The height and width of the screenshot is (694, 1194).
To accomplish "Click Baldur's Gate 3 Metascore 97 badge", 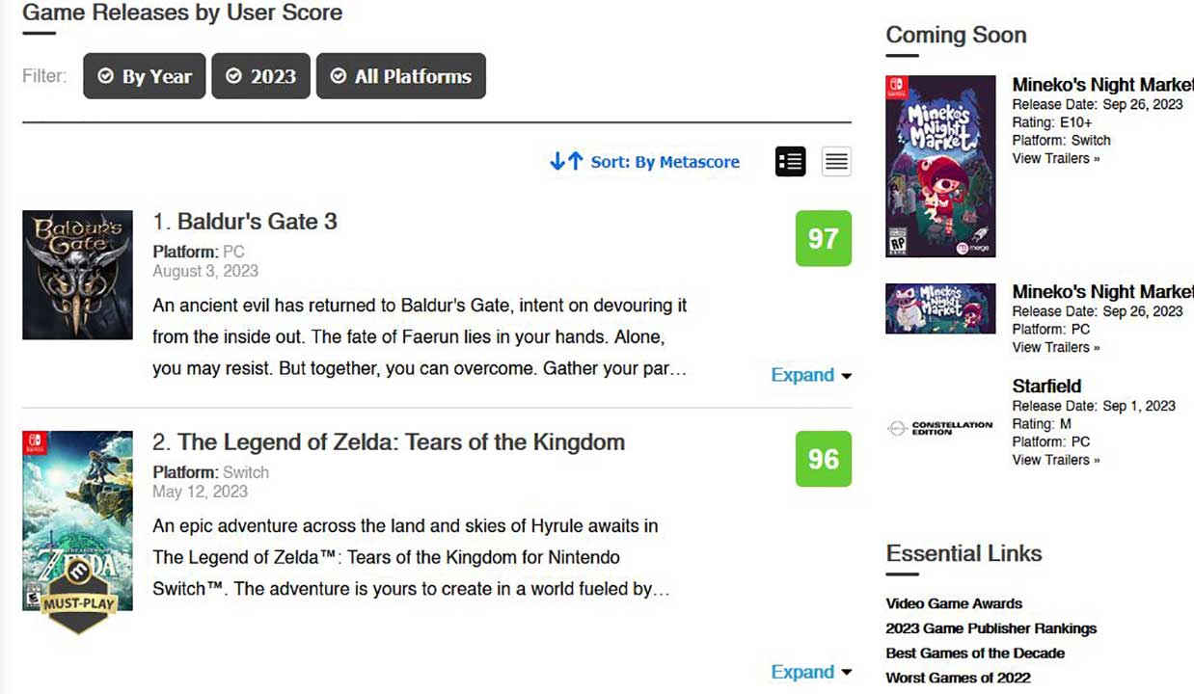I will click(823, 238).
